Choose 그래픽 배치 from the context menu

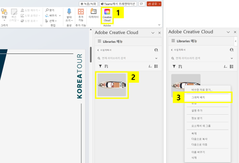pyautogui.click(x=207, y=97)
